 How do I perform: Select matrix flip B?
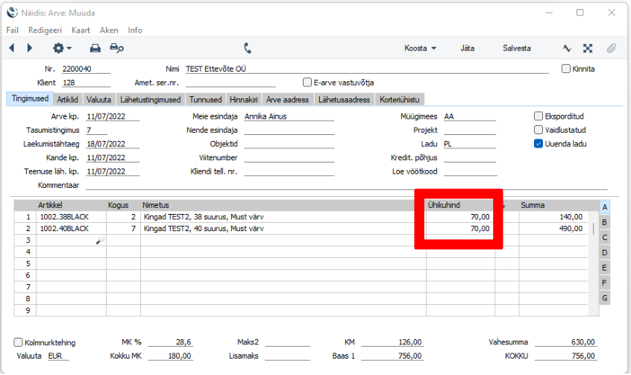604,222
